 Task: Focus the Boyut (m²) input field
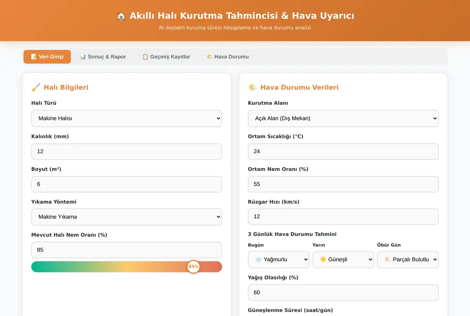click(x=127, y=184)
